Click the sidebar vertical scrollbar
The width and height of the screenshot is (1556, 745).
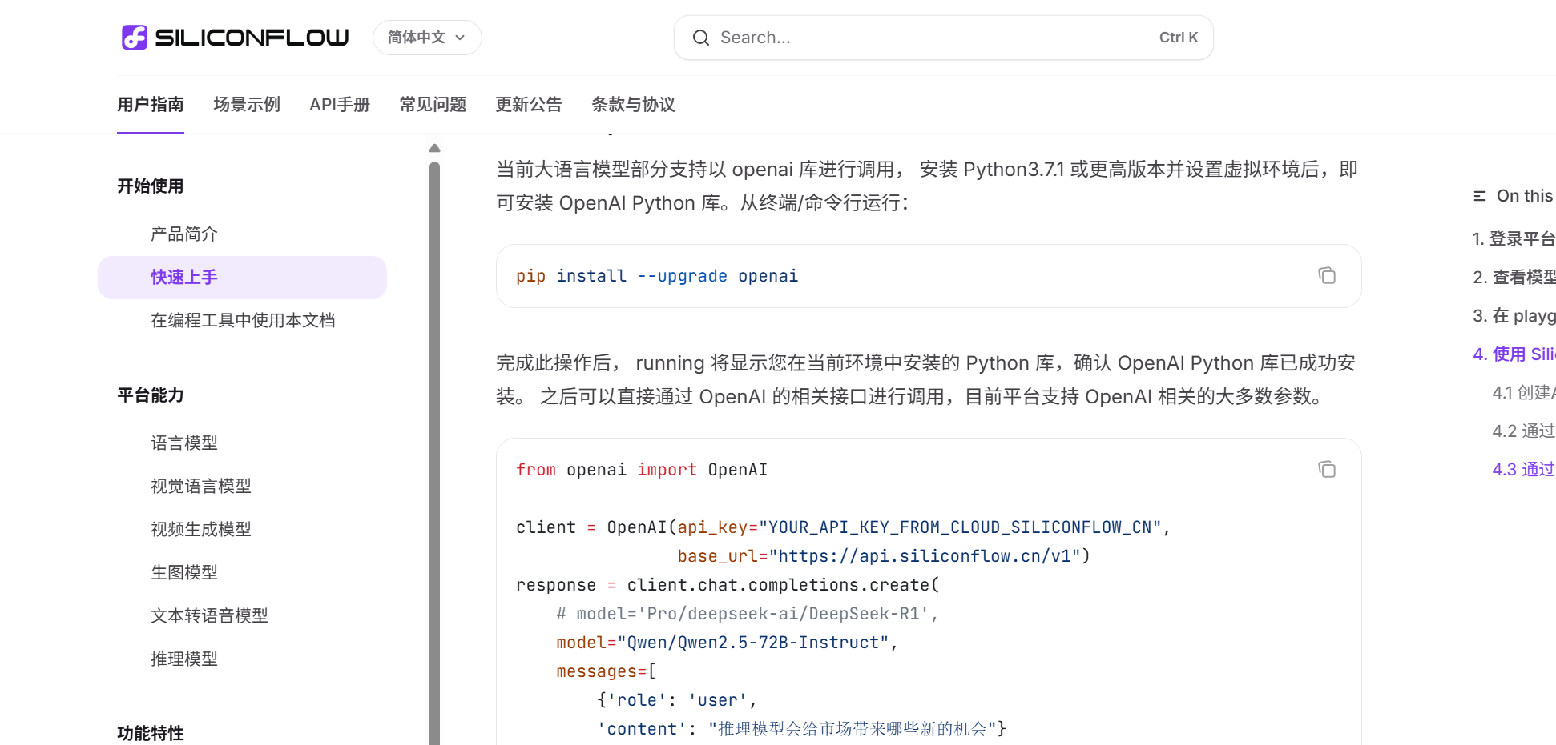click(434, 453)
